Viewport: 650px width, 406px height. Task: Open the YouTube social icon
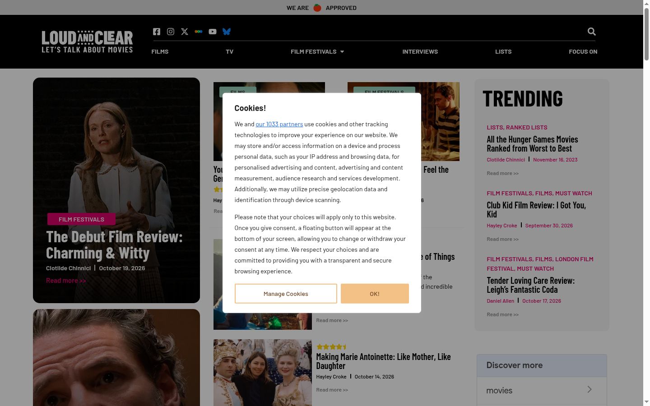[x=213, y=32]
